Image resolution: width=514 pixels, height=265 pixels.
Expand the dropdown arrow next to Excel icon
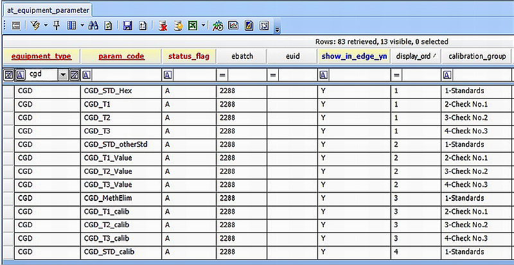(204, 26)
